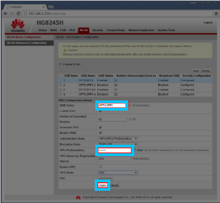Click the browser forward arrow

click(12, 13)
